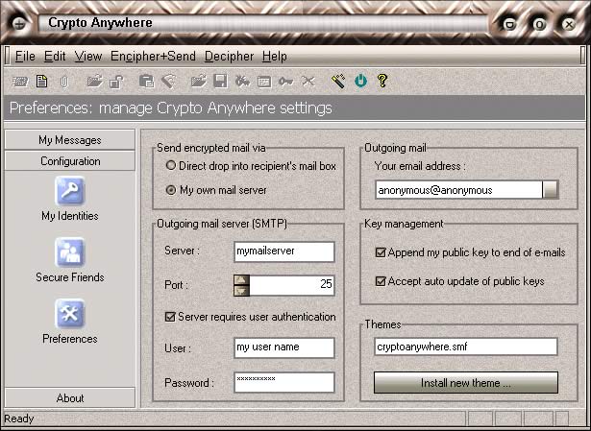The height and width of the screenshot is (431, 591).
Task: Decrease the Port value with down arrow
Action: pos(241,291)
